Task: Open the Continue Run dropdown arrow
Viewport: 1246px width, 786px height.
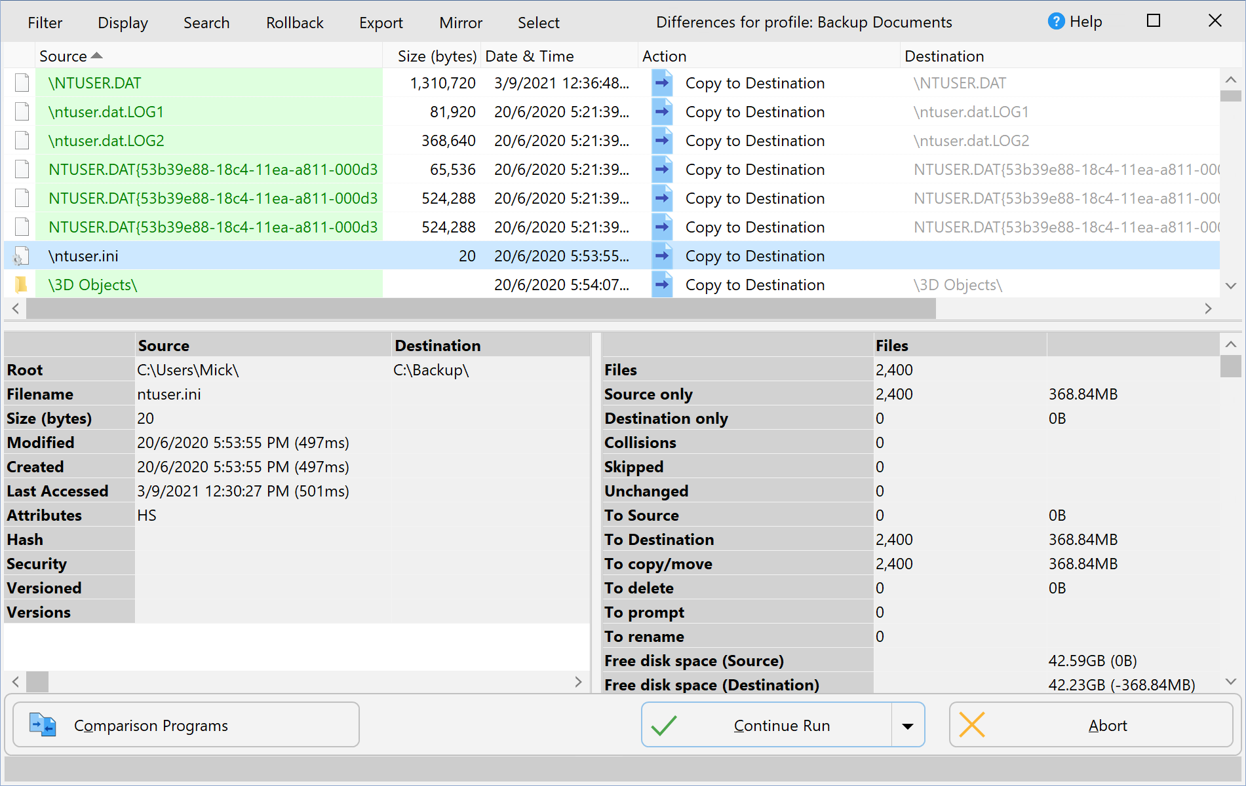Action: pos(908,725)
